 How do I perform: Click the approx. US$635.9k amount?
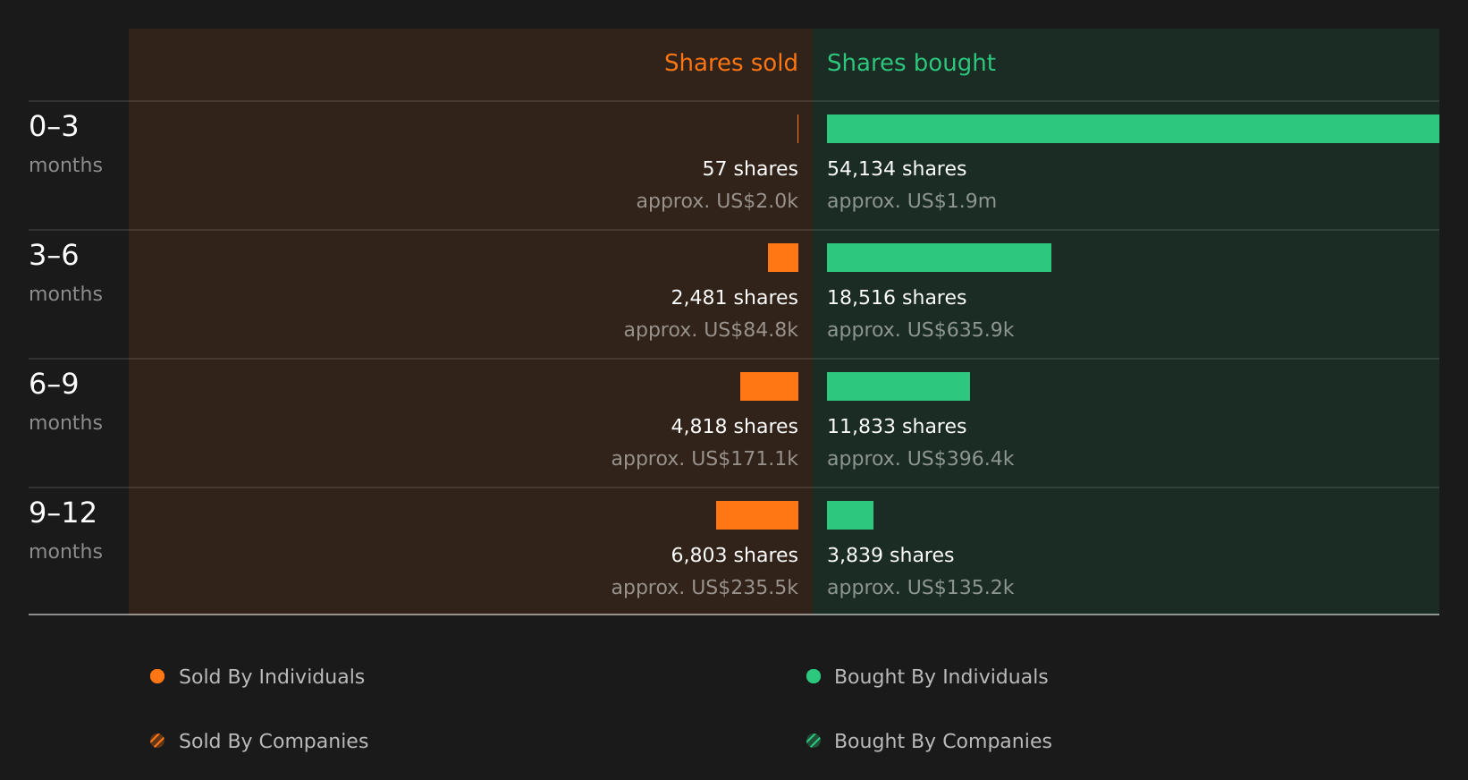(x=921, y=330)
